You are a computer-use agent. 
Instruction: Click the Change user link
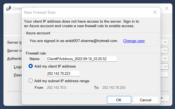[x=134, y=41]
